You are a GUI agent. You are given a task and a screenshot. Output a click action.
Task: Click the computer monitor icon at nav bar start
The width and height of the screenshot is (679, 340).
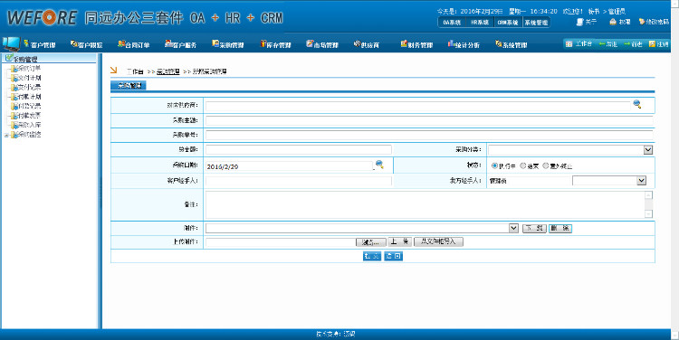click(11, 43)
